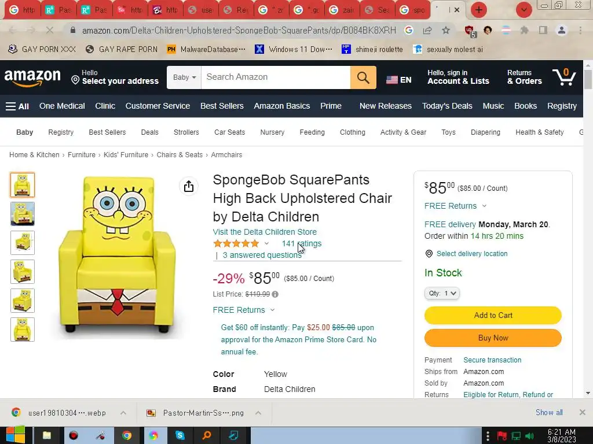Click the orange search magnifier button
The width and height of the screenshot is (593, 444).
(x=363, y=77)
